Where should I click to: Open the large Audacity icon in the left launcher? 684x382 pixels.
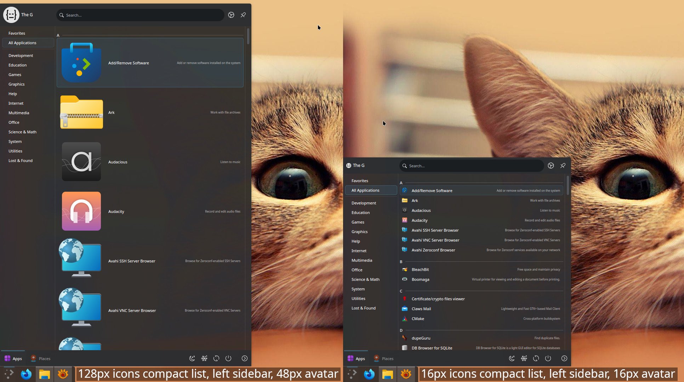[x=81, y=212]
